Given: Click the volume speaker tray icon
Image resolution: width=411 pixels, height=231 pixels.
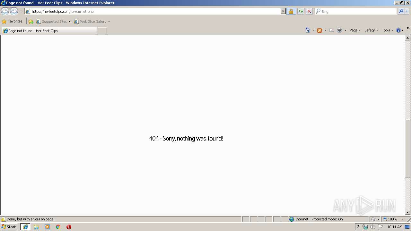Looking at the screenshot, I should click(373, 227).
